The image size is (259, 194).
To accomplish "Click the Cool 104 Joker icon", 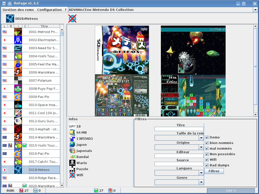I will pyautogui.click(x=18, y=113).
